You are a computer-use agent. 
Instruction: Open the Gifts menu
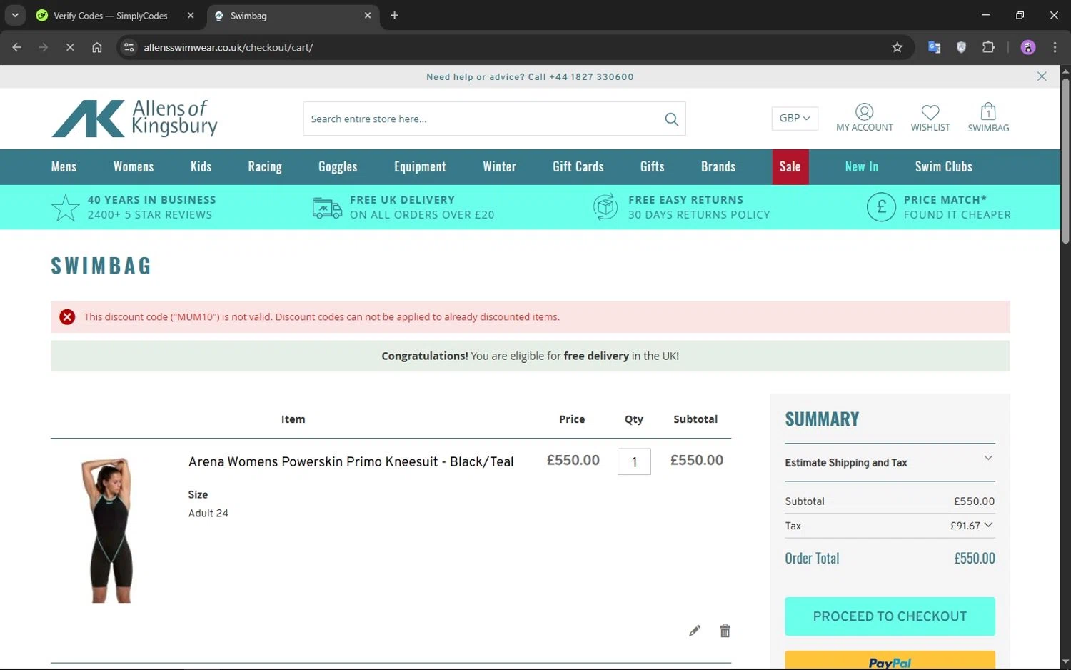pos(652,166)
